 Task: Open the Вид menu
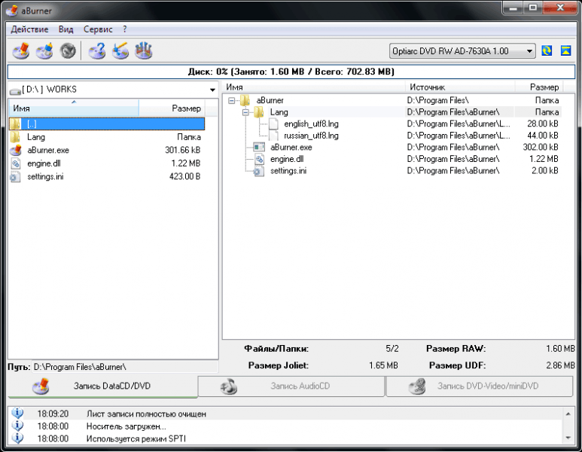tap(66, 29)
